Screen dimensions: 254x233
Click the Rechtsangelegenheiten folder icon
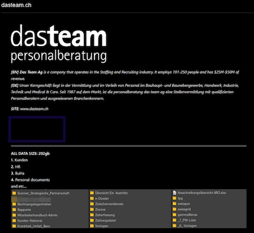coord(14,204)
